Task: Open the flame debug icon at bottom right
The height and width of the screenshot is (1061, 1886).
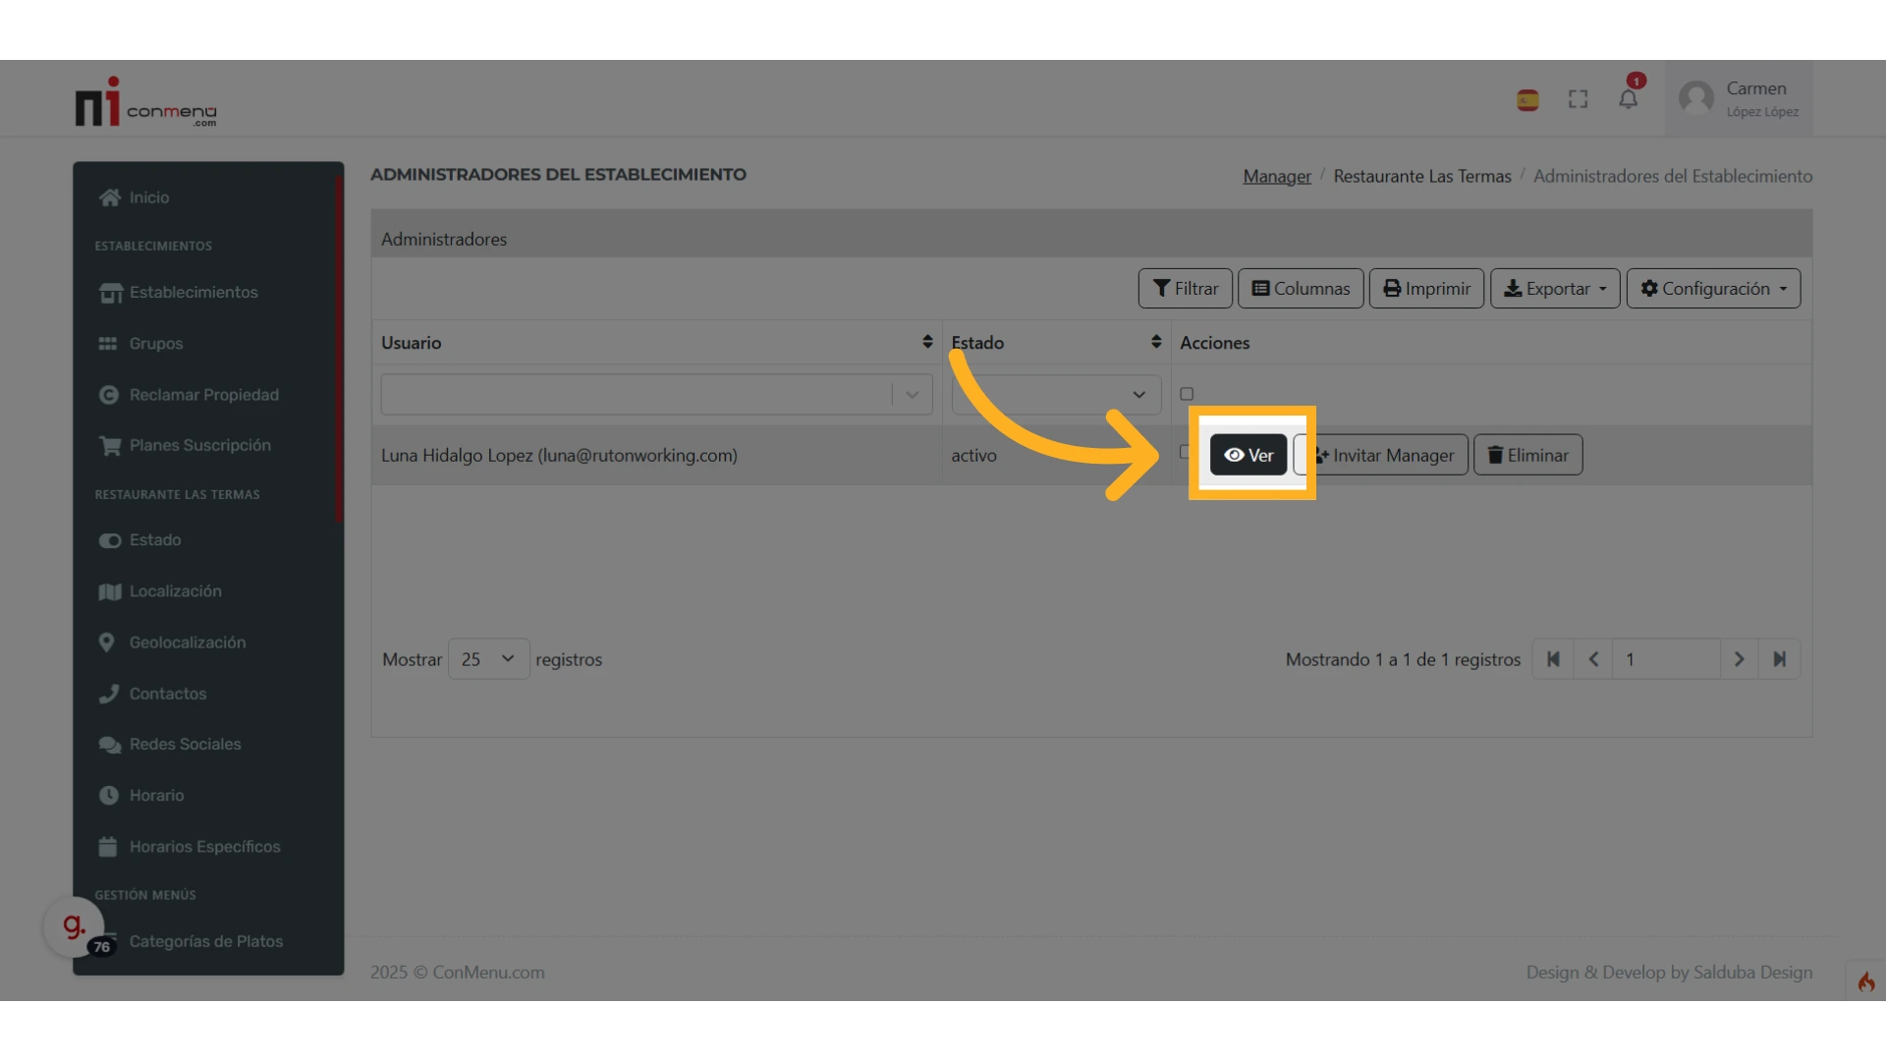Action: tap(1865, 981)
